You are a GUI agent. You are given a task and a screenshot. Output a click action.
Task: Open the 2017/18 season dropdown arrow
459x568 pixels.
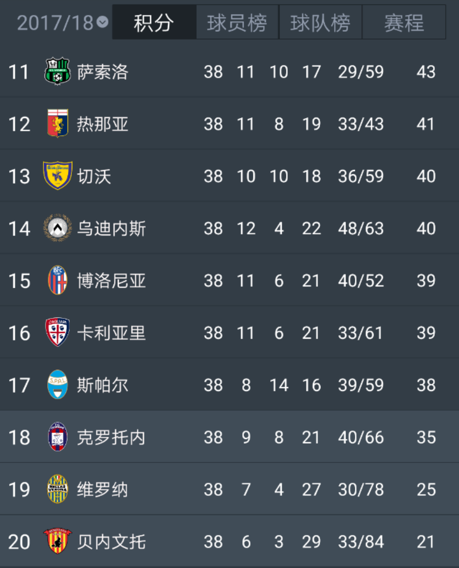[x=102, y=22]
